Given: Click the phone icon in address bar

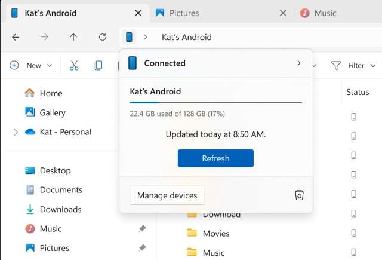Looking at the screenshot, I should (129, 37).
